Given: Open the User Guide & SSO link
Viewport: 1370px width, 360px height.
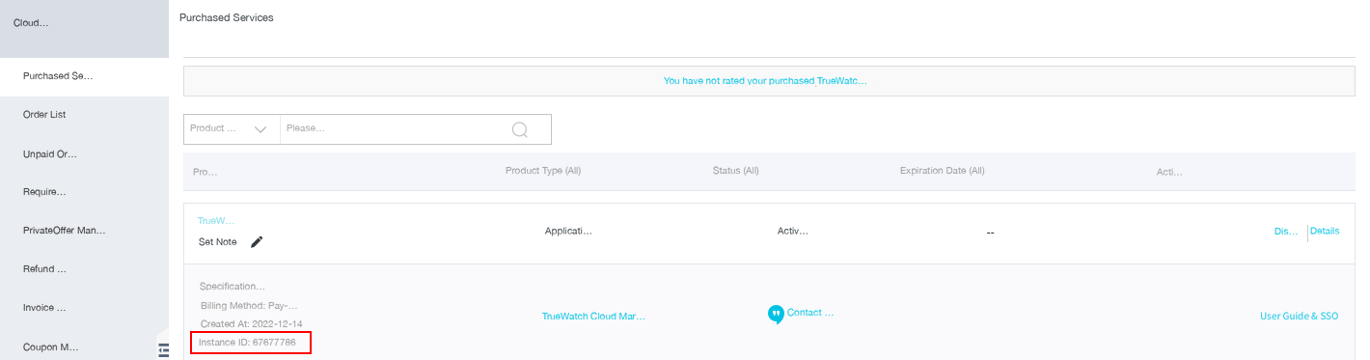Looking at the screenshot, I should 1299,316.
